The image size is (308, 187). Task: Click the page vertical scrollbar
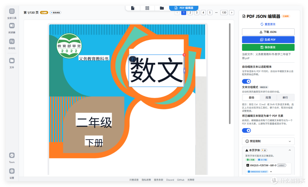click(230, 73)
